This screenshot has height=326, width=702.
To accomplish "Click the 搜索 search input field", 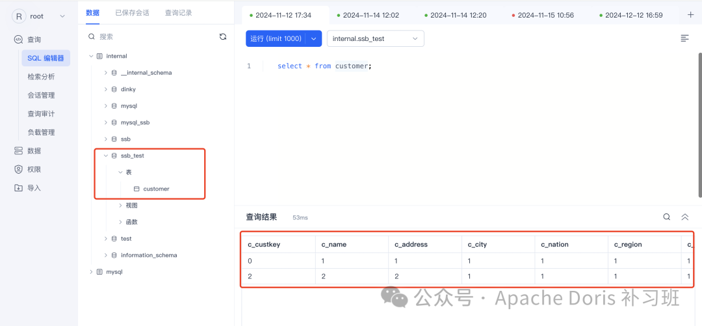I will pos(157,37).
